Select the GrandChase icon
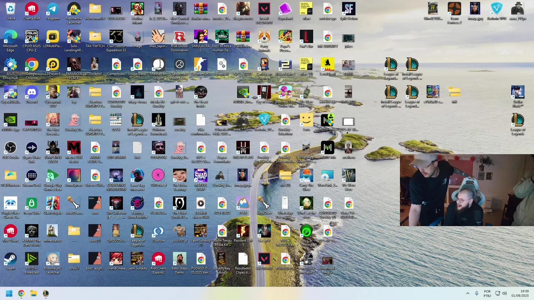This screenshot has height=300, width=534. point(116,262)
